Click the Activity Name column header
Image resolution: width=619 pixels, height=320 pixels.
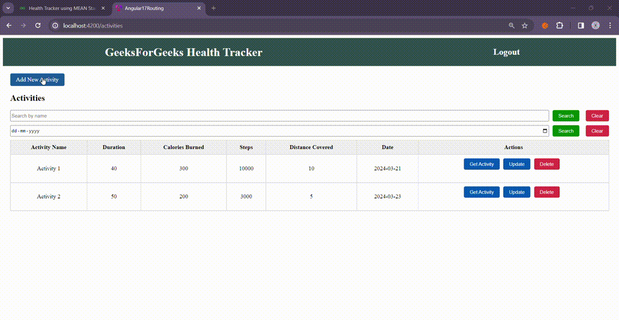coord(48,147)
